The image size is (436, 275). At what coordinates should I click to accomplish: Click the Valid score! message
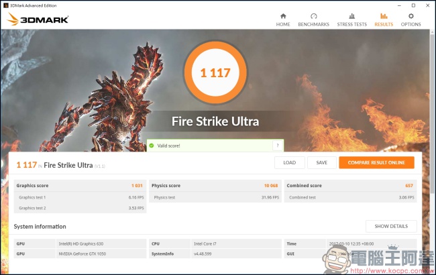pos(168,146)
